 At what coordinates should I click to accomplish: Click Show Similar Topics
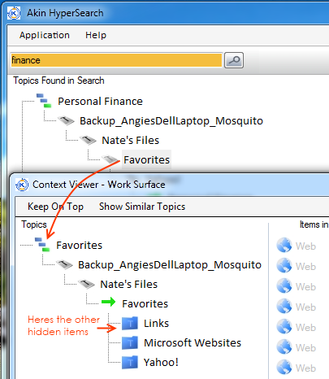click(x=142, y=207)
